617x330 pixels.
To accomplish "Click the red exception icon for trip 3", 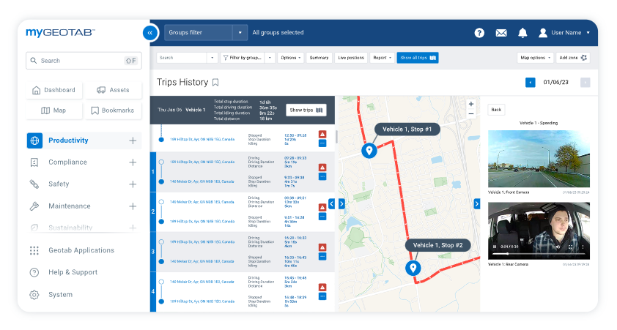I will tap(322, 247).
